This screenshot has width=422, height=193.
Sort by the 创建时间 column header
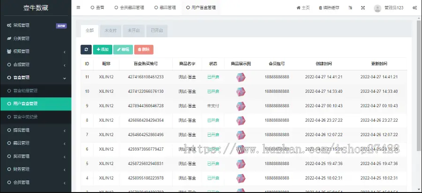pyautogui.click(x=324, y=64)
